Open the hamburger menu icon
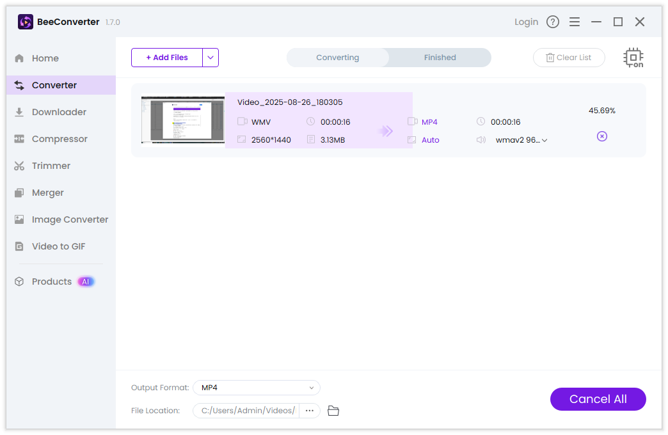Screen dimensions: 668x435 coord(575,22)
